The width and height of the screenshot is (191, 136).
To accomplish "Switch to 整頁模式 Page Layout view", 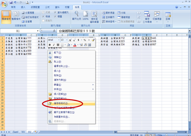I will (16, 16).
